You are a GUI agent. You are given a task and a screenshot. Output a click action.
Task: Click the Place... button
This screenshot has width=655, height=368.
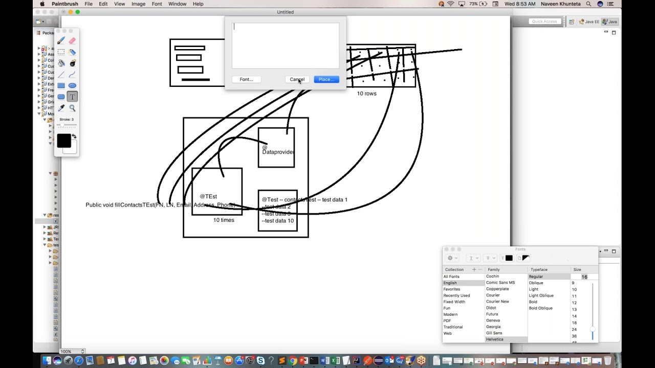click(326, 79)
